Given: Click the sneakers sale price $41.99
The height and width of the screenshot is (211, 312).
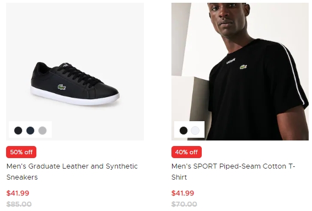Looking at the screenshot, I should pyautogui.click(x=18, y=193).
